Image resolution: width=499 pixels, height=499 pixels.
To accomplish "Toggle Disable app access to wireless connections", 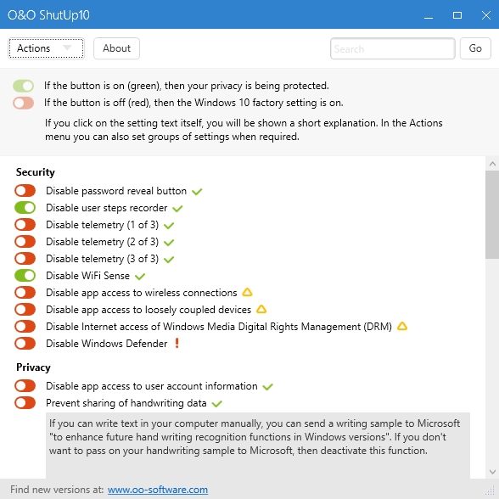I will (25, 293).
